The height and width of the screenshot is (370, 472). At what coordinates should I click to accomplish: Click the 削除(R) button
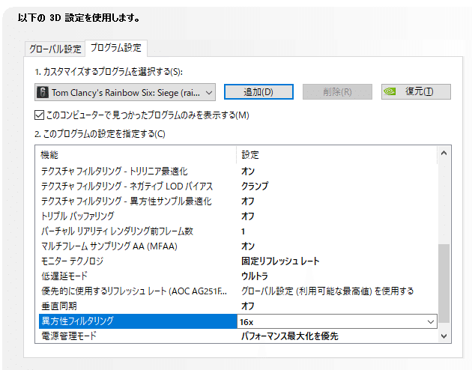(x=337, y=91)
